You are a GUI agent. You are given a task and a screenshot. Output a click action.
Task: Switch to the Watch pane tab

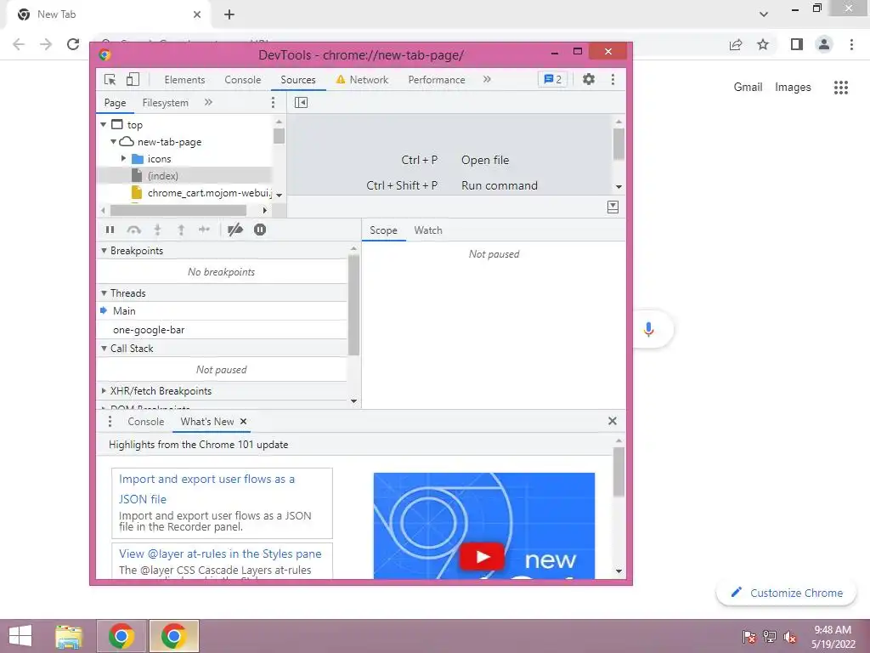pos(428,230)
